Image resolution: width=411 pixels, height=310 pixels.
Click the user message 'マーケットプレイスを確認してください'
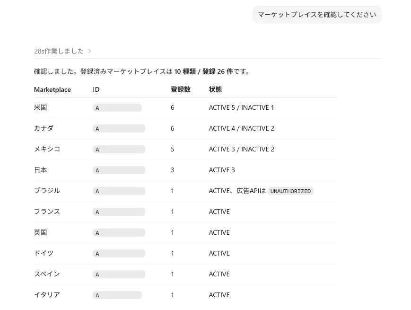coord(317,15)
